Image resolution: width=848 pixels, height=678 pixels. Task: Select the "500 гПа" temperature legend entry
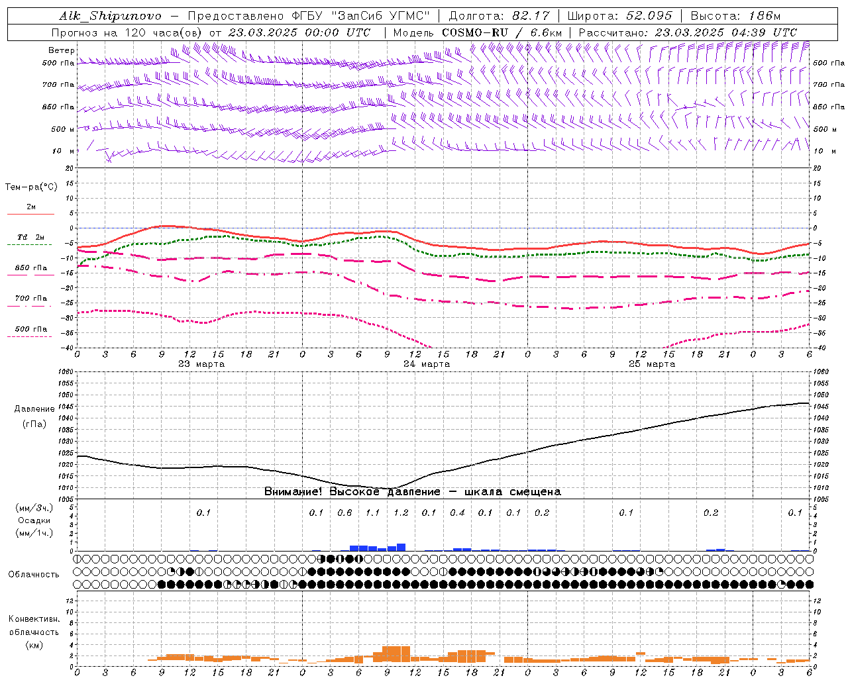[31, 329]
